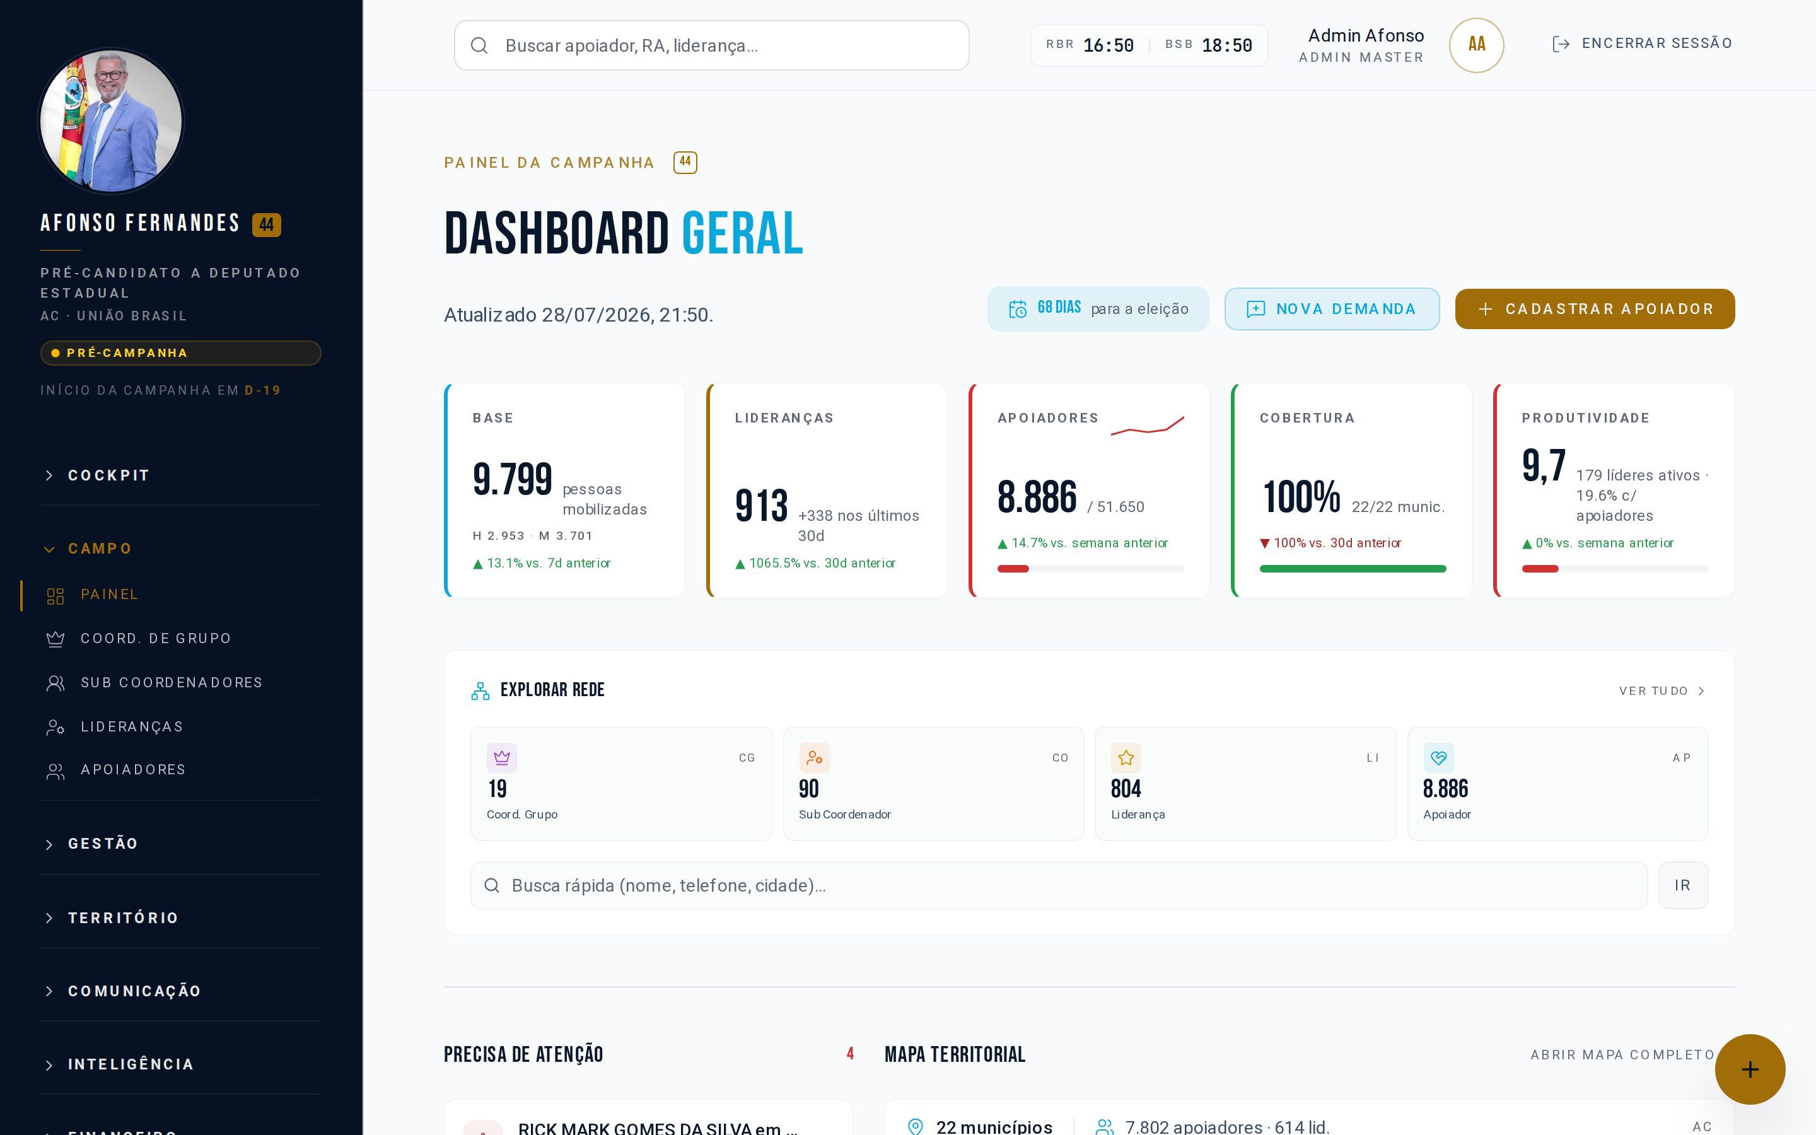Click the crown icon next to Coord. de Grupo
1816x1135 pixels.
point(55,639)
